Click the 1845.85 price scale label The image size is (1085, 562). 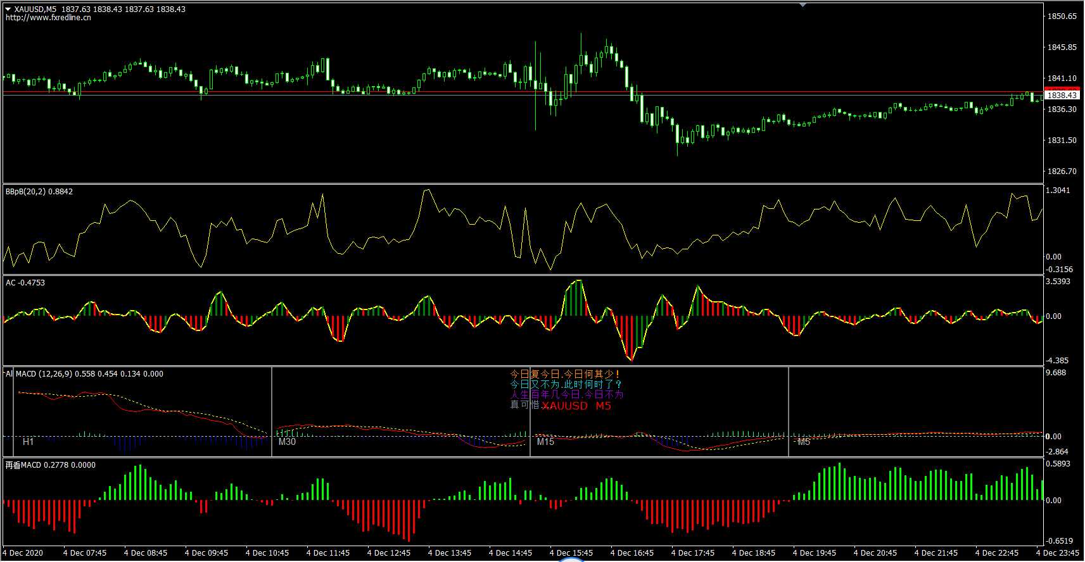coord(1062,47)
